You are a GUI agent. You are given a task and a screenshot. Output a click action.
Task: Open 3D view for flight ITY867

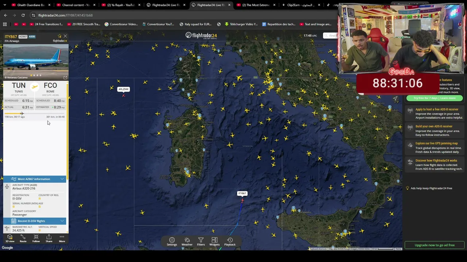[x=10, y=239]
